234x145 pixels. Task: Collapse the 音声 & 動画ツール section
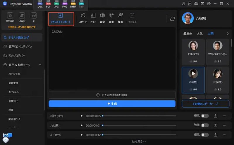coord(40,65)
